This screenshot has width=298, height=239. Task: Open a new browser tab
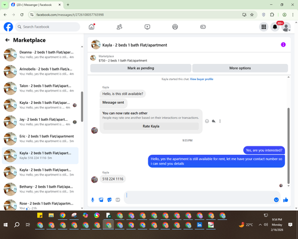point(68,5)
